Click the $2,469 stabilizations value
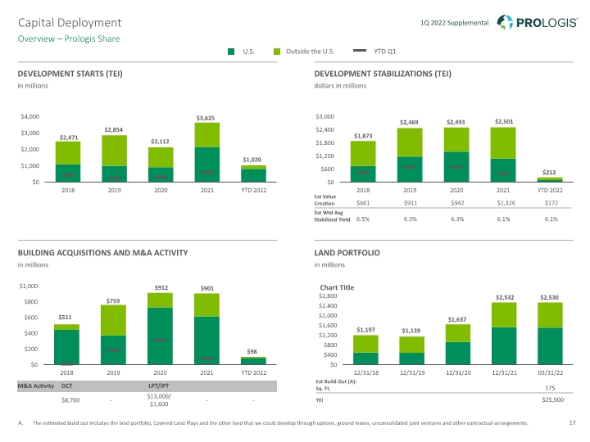Viewport: 590px width, 442px height. click(x=409, y=122)
